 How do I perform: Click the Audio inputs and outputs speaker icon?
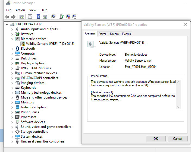(x=17, y=29)
